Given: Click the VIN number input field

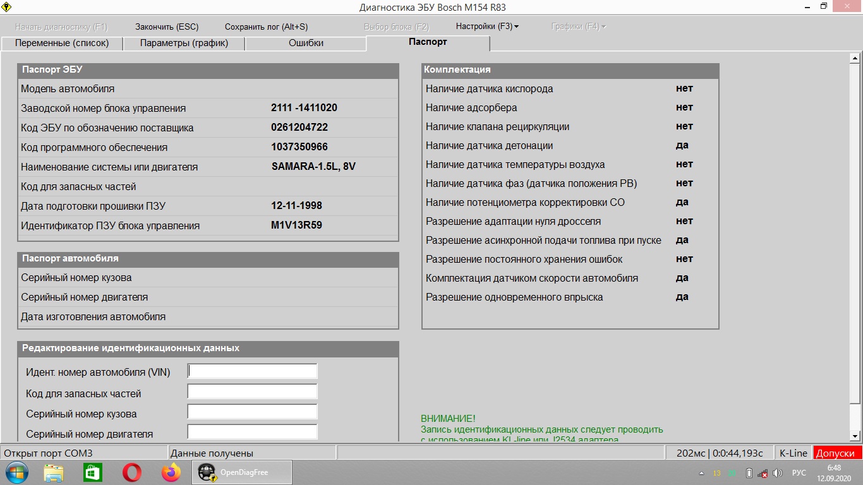Looking at the screenshot, I should click(x=252, y=371).
